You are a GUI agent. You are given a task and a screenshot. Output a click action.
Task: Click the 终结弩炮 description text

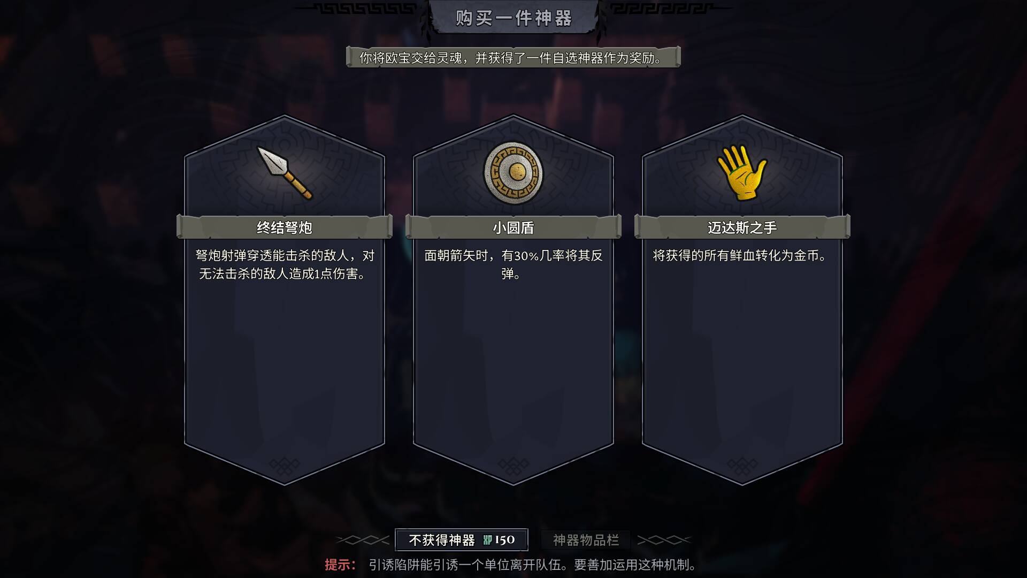tap(285, 264)
